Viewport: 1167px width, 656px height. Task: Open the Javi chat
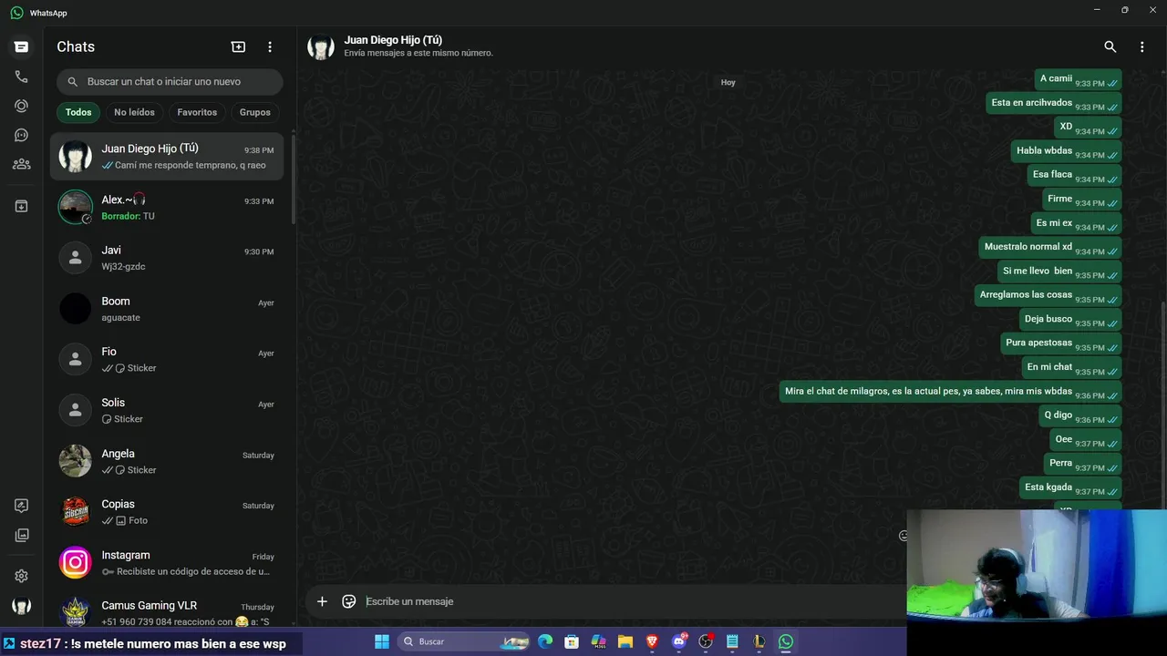coord(167,258)
